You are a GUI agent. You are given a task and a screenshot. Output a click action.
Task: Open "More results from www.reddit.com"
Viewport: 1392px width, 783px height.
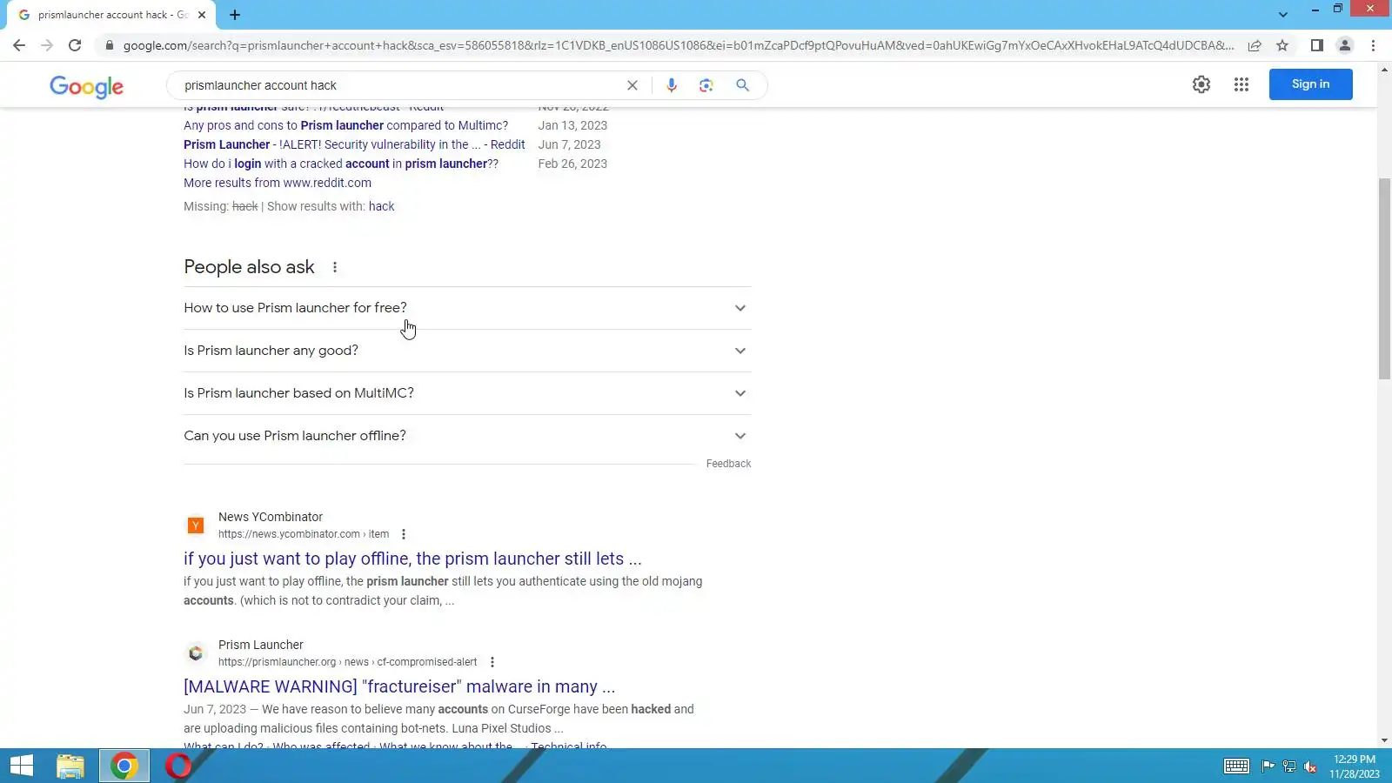(278, 183)
